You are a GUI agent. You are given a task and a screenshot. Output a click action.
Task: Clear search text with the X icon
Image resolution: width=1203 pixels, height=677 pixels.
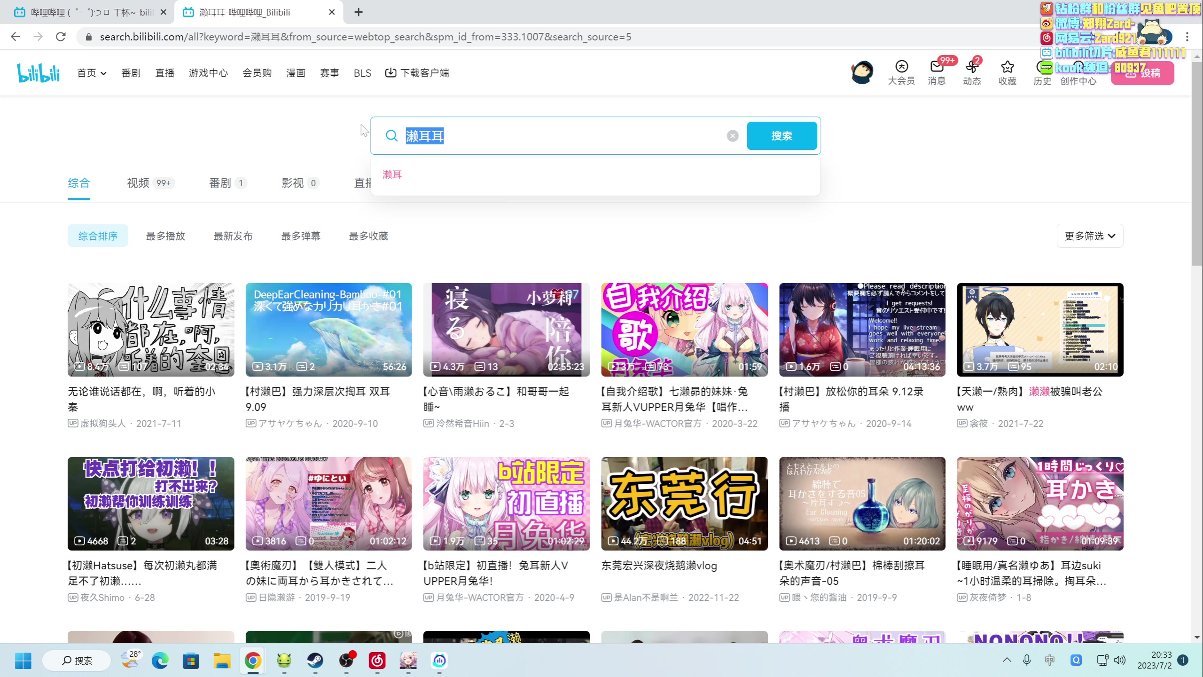tap(732, 136)
